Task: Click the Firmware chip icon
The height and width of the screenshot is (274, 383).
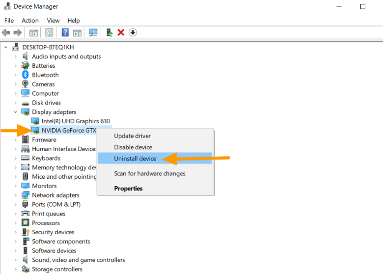Action: 25,139
